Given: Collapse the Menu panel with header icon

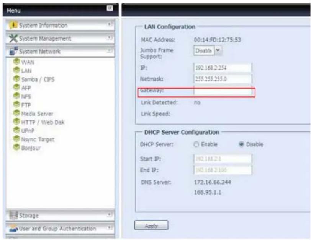Looking at the screenshot, I should [110, 8].
